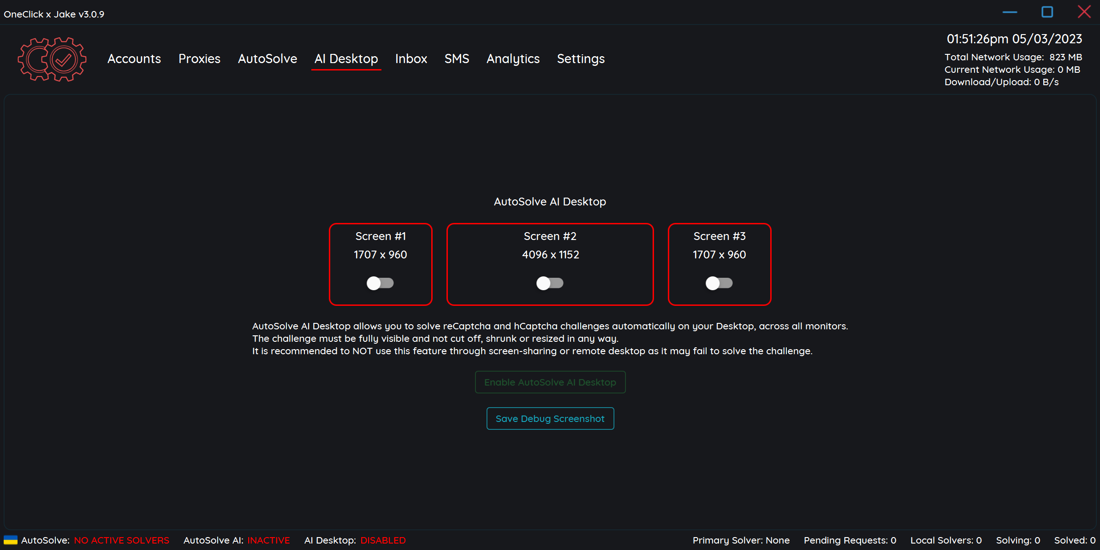
Task: Toggle Screen #1 switch on
Action: point(380,283)
